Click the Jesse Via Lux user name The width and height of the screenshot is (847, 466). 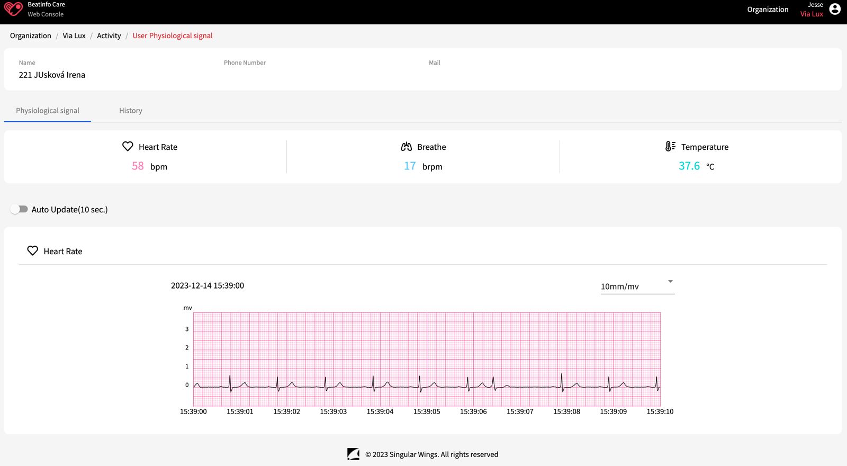[812, 10]
